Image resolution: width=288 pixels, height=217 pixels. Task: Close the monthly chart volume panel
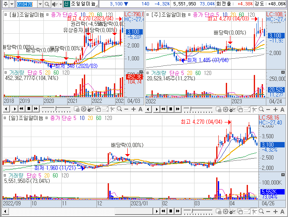(141, 72)
